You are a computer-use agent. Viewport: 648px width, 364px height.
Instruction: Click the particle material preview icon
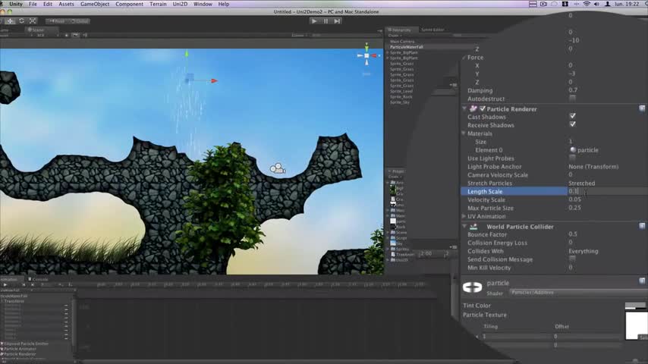[473, 287]
